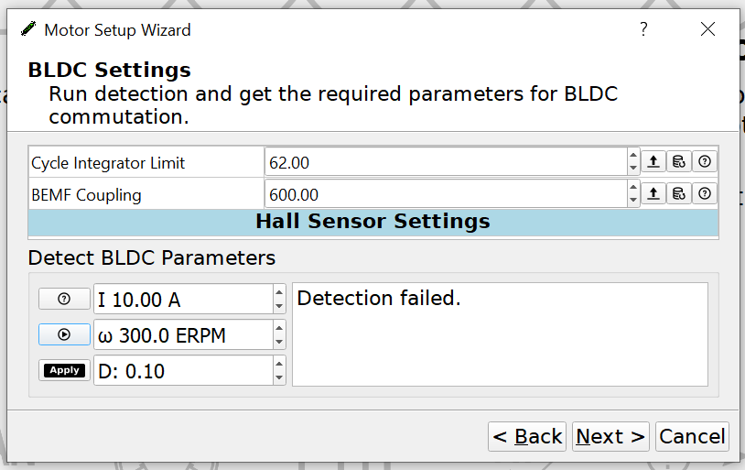
Task: Click the BEMF Coupling value field
Action: coord(445,194)
